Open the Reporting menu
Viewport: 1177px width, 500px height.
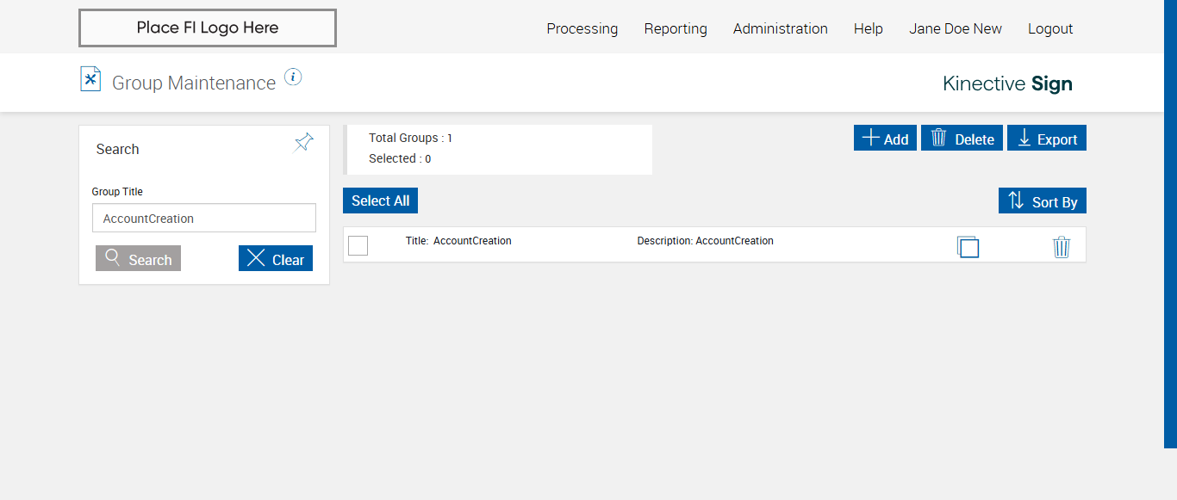[676, 28]
